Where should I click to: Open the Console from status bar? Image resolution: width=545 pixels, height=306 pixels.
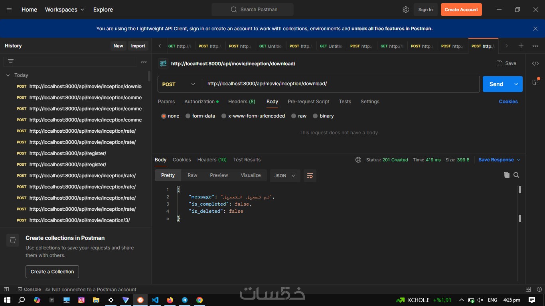tap(29, 289)
